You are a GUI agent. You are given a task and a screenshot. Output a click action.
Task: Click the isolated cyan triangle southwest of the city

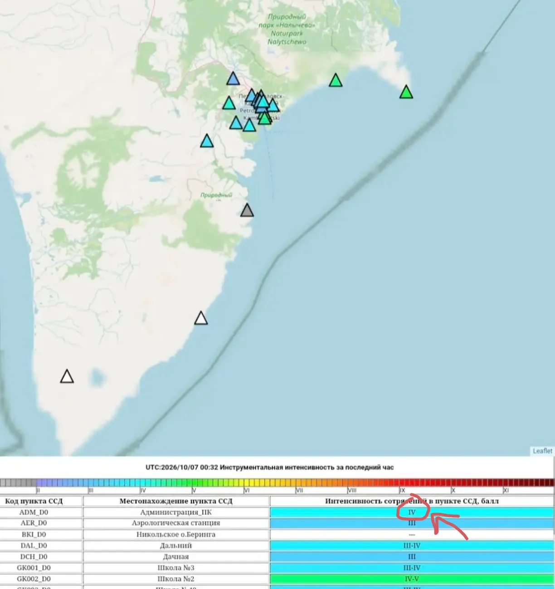pyautogui.click(x=207, y=141)
